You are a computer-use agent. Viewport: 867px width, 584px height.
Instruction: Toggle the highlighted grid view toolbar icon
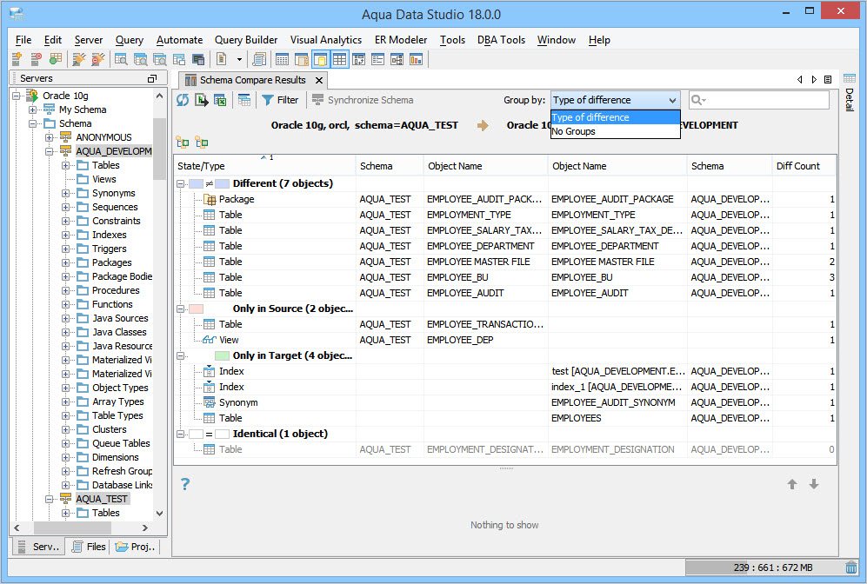(x=339, y=58)
